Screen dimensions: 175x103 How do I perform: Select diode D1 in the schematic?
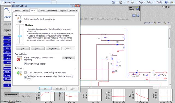(x=108, y=41)
